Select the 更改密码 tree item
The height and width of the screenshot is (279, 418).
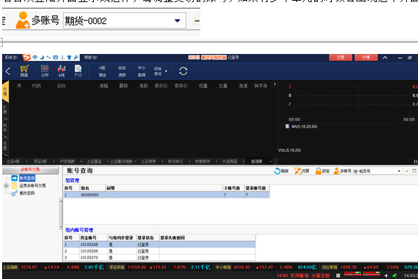point(27,193)
